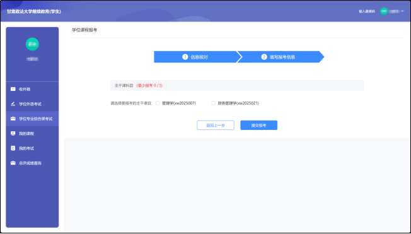411x234 pixels.
Task: Open 收件箱 menu item
Action: (32, 89)
